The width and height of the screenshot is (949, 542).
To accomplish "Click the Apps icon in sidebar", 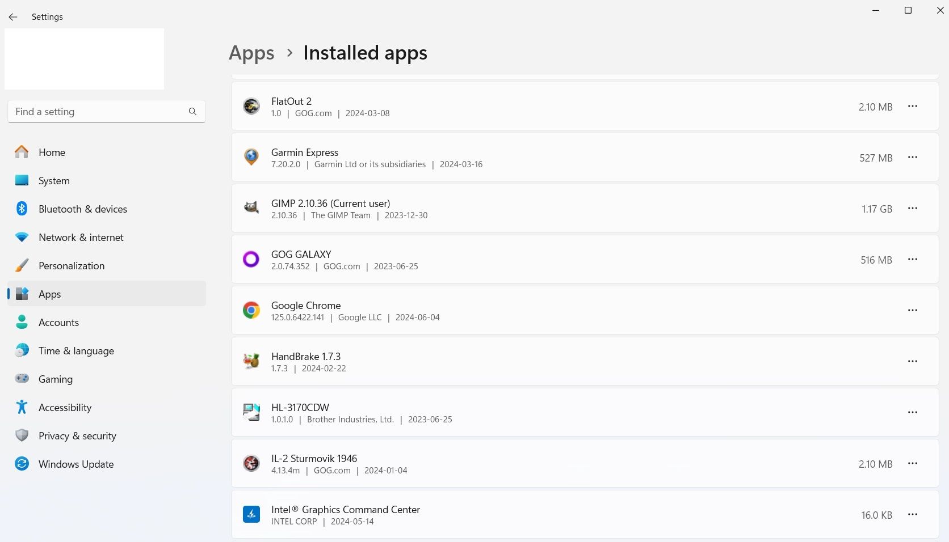I will click(x=22, y=294).
